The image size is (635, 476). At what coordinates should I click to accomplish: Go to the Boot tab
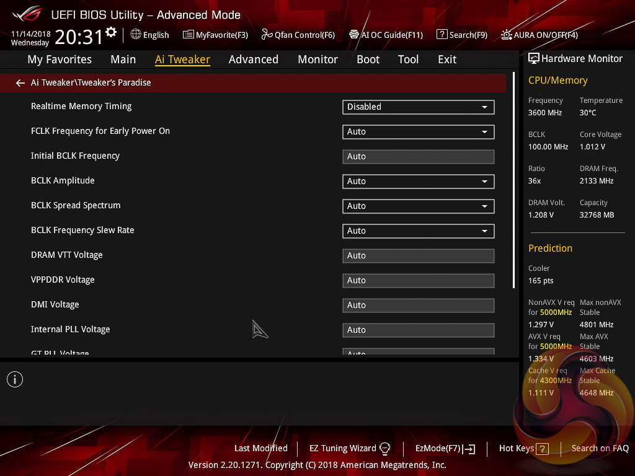(368, 59)
